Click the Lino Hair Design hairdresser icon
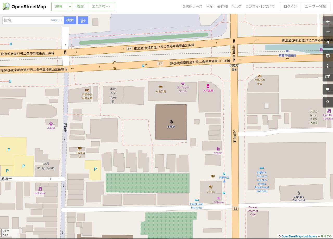Screen dimensions: 333x239 [x=329, y=111]
